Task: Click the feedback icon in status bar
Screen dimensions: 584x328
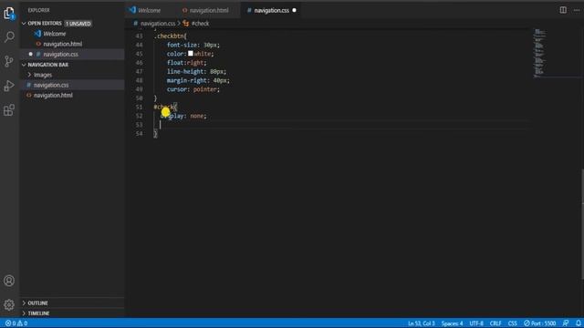Action: click(566, 323)
